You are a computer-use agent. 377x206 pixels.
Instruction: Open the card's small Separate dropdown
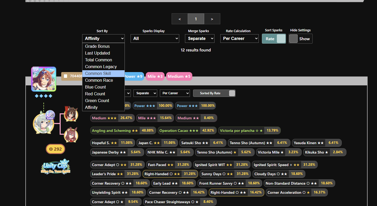pyautogui.click(x=145, y=93)
